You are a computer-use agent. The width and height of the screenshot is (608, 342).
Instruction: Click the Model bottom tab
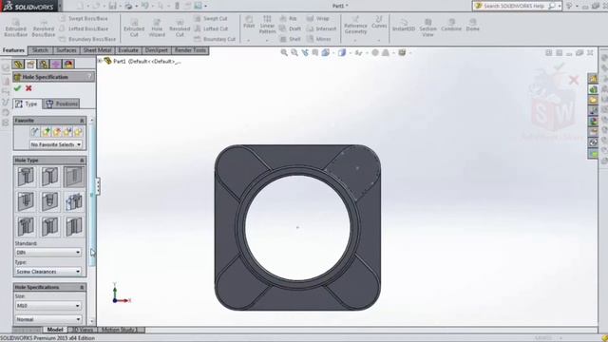55,330
